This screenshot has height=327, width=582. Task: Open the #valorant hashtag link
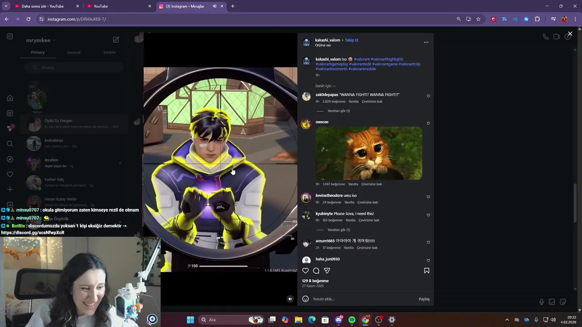361,59
